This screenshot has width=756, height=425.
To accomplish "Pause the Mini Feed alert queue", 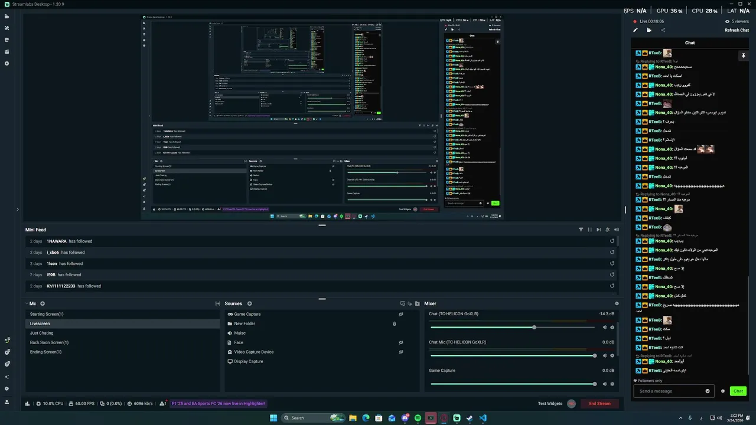I will [589, 230].
